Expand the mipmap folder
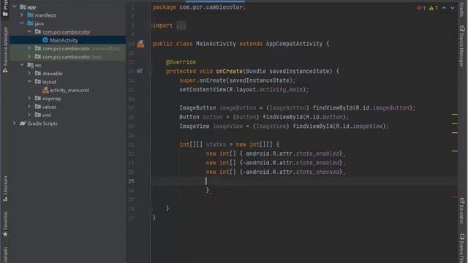This screenshot has width=468, height=263. point(29,99)
